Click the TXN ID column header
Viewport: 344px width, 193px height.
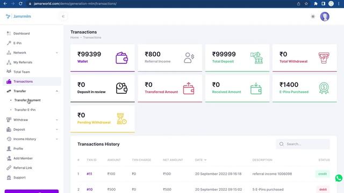pyautogui.click(x=91, y=160)
